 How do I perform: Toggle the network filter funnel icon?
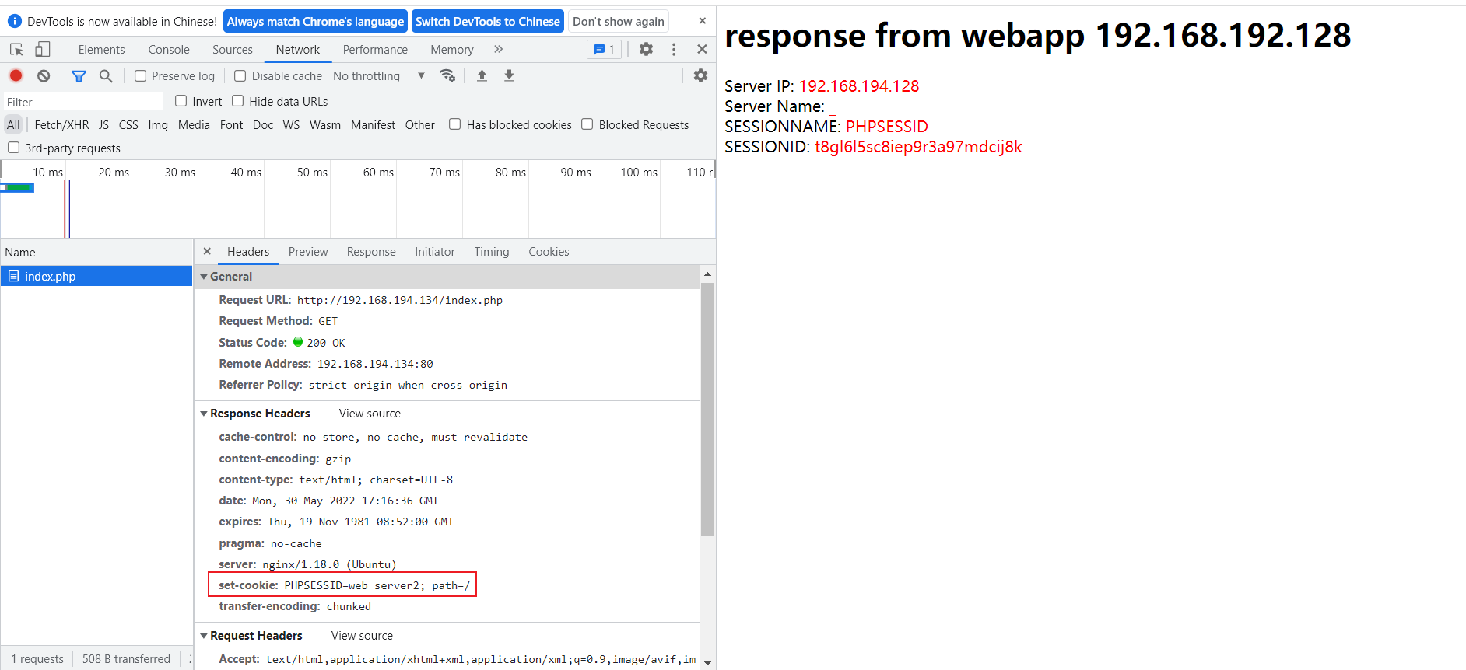coord(79,75)
